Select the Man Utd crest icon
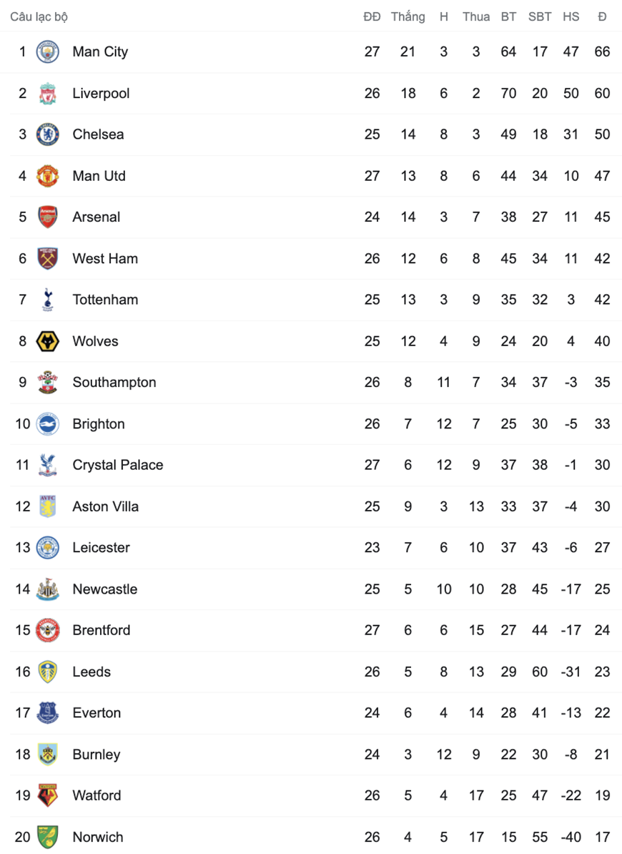 [47, 176]
